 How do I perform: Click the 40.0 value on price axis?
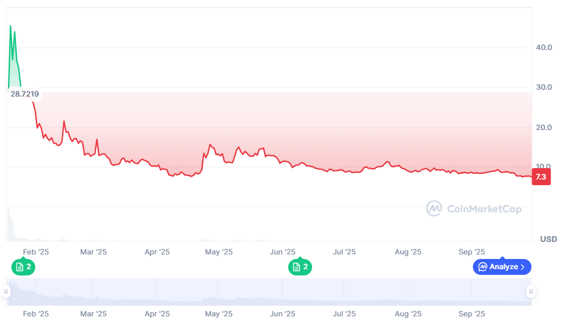[544, 48]
